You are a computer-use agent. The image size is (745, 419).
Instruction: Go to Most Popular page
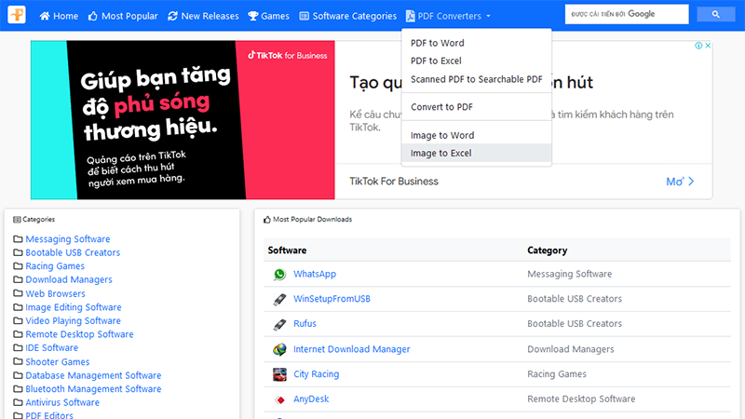click(123, 16)
